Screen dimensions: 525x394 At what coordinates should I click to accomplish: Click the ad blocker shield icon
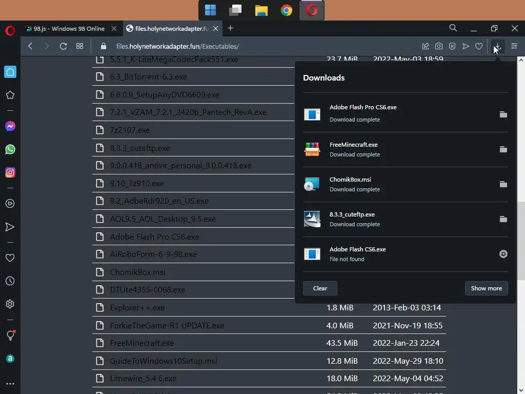(x=452, y=46)
